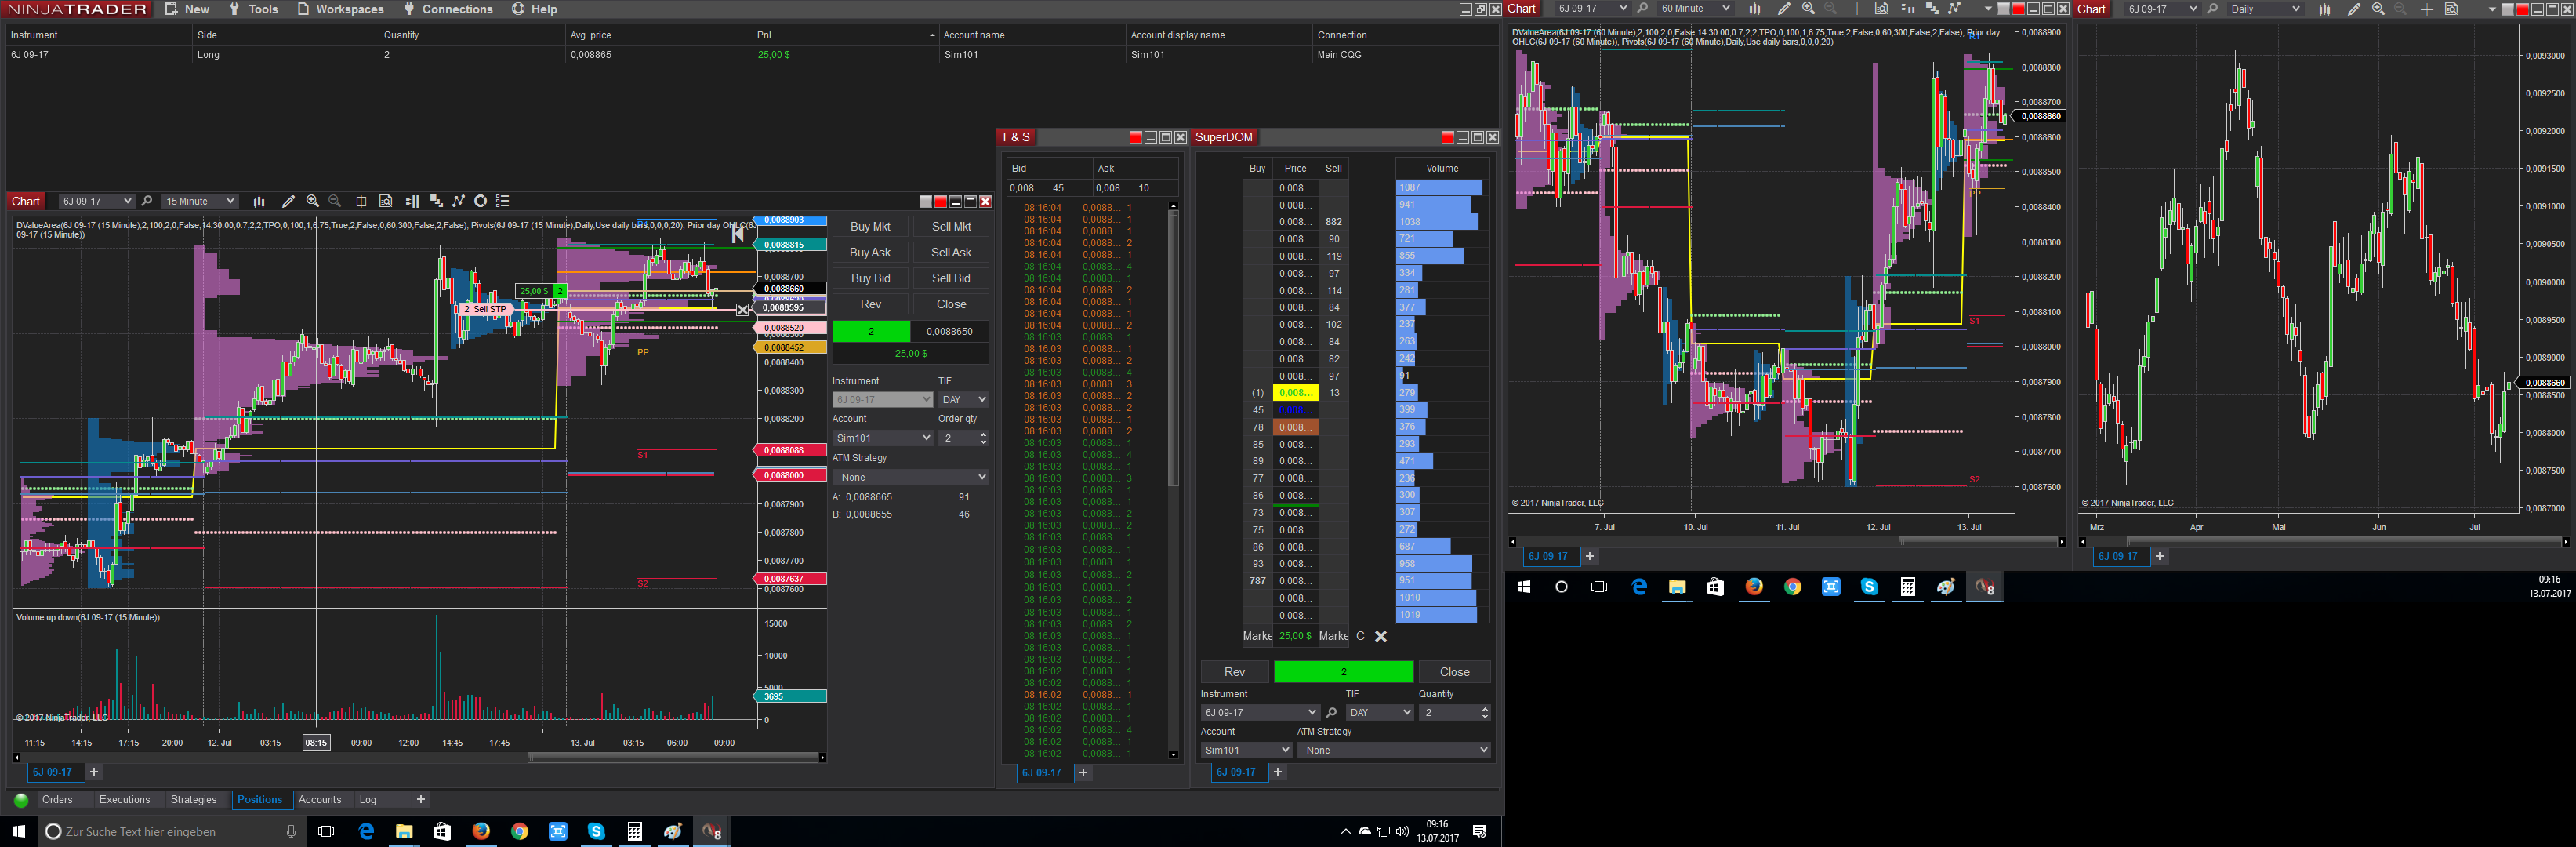The height and width of the screenshot is (847, 2576).
Task: Open the Tools menu
Action: click(253, 9)
